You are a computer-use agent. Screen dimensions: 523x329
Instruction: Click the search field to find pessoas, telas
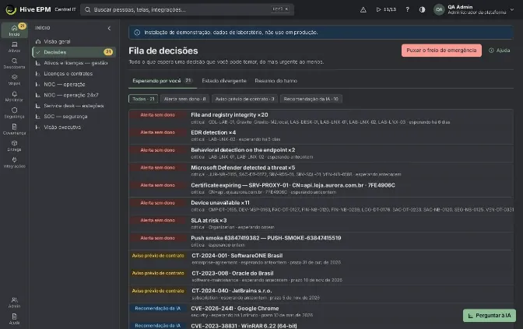click(187, 9)
